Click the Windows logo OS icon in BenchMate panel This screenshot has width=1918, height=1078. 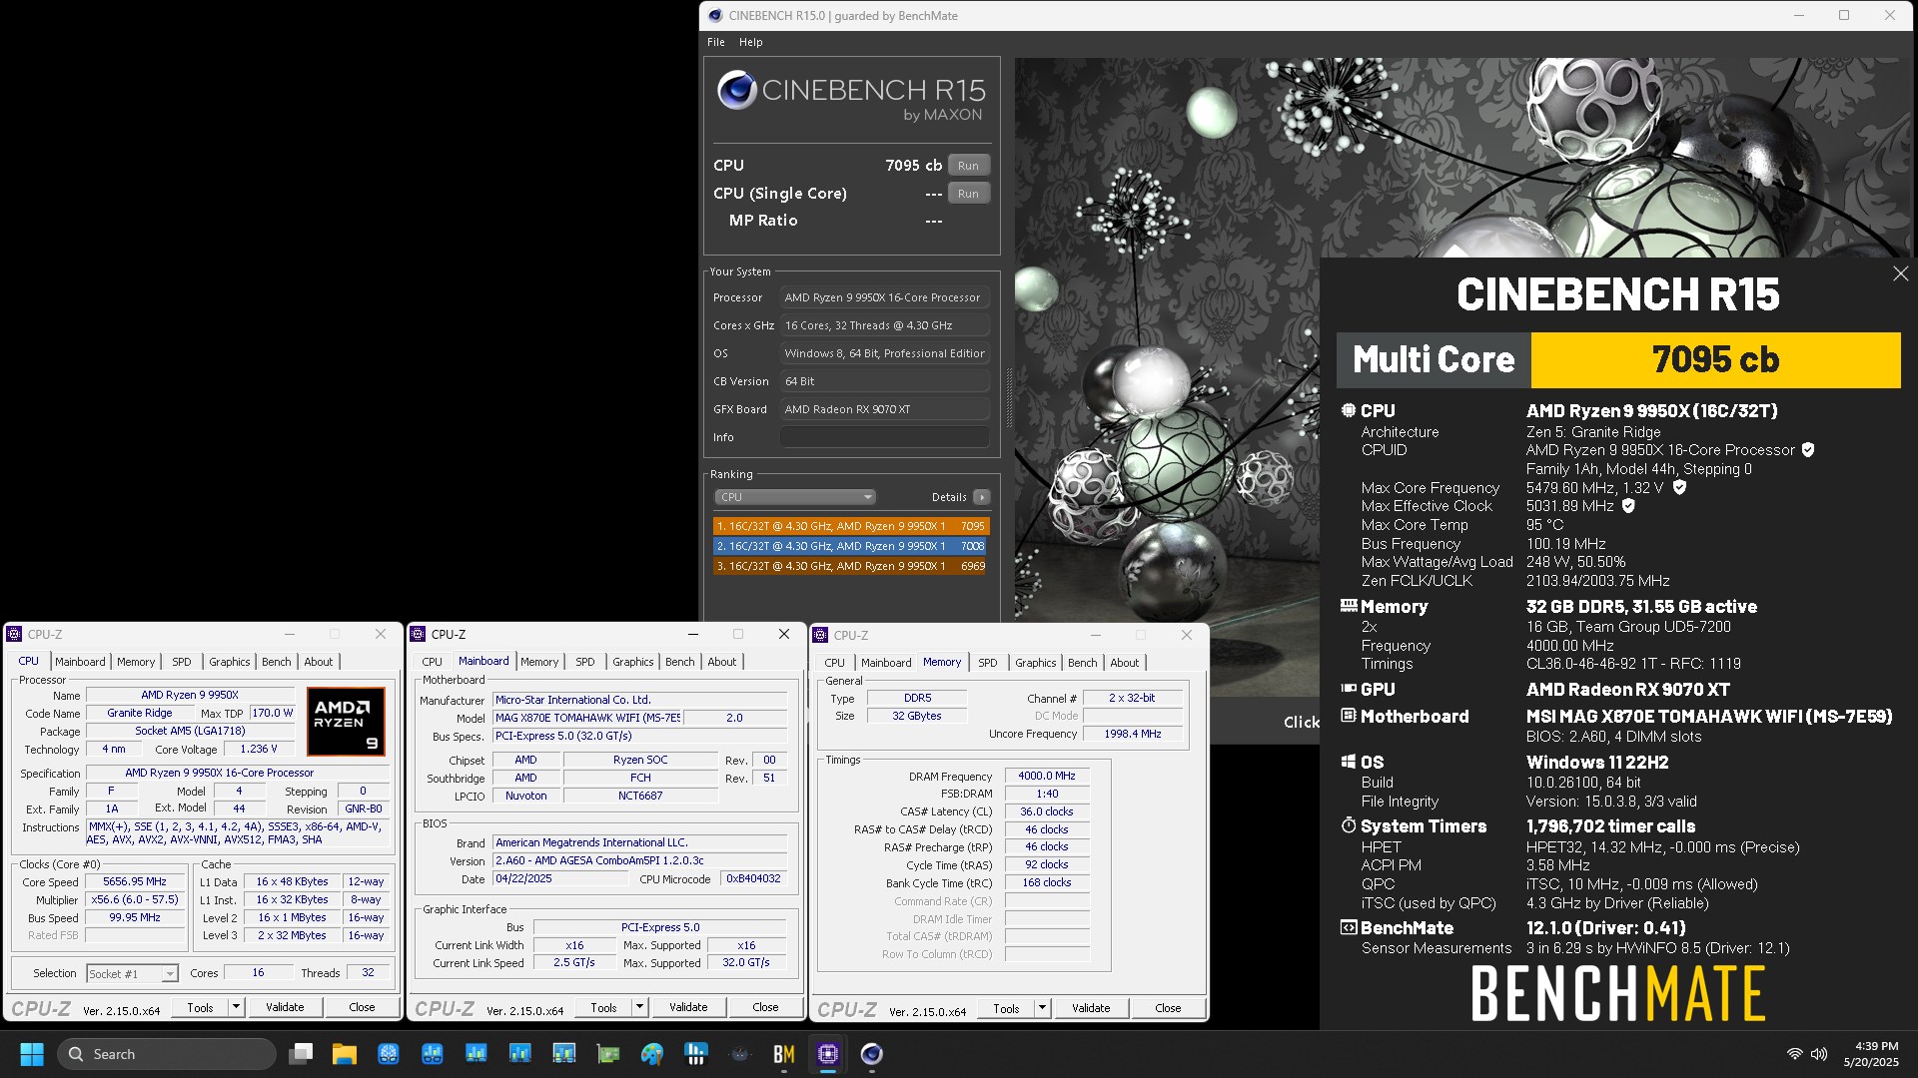1349,762
